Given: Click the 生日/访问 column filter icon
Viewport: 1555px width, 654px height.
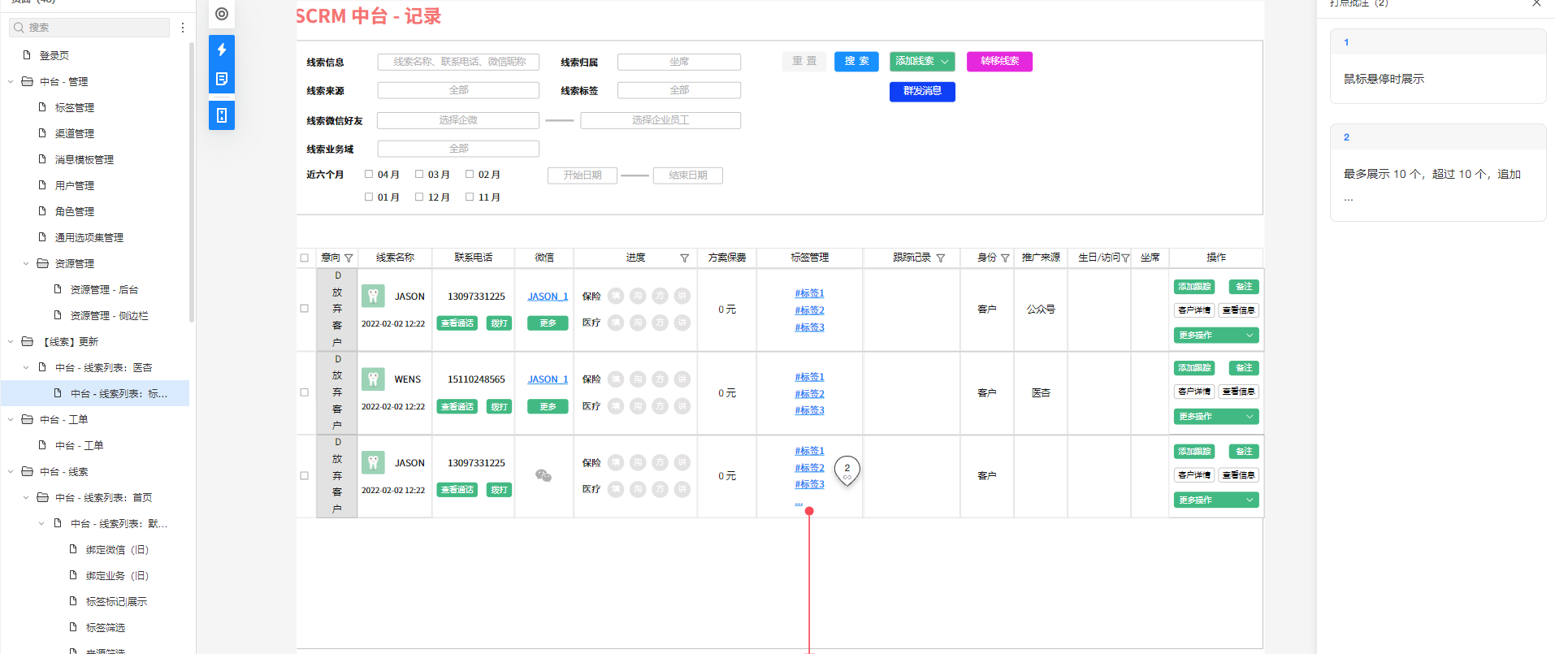Looking at the screenshot, I should (1125, 258).
